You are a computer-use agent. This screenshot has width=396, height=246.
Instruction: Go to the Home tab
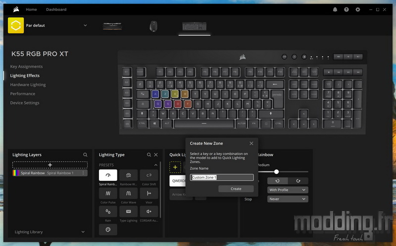pos(31,9)
